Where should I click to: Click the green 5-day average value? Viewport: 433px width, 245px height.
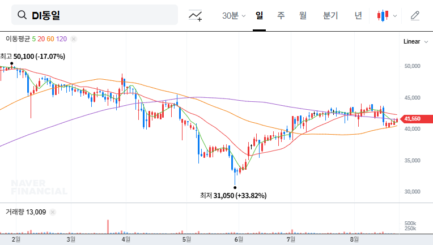33,39
